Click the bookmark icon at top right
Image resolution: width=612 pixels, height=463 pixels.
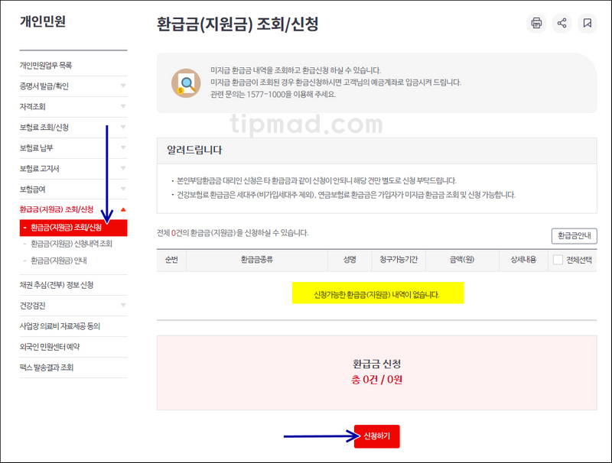coord(588,24)
